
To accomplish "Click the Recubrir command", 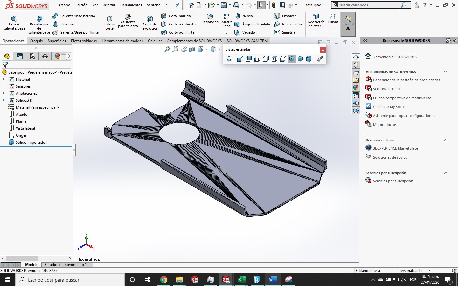I will click(x=63, y=24).
